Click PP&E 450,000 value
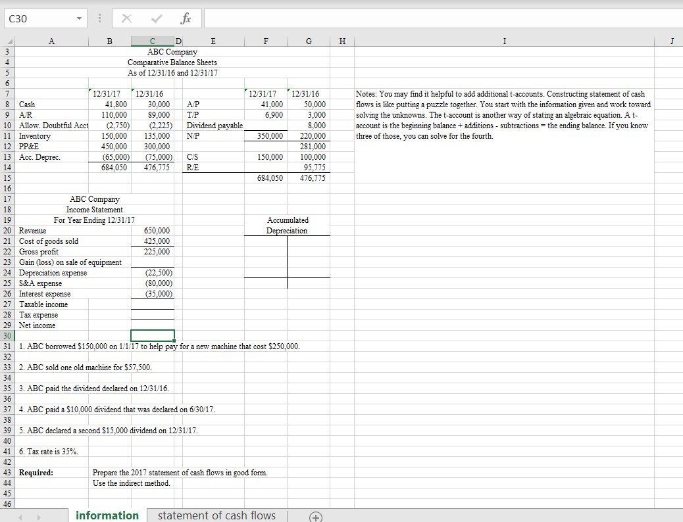 [110, 147]
